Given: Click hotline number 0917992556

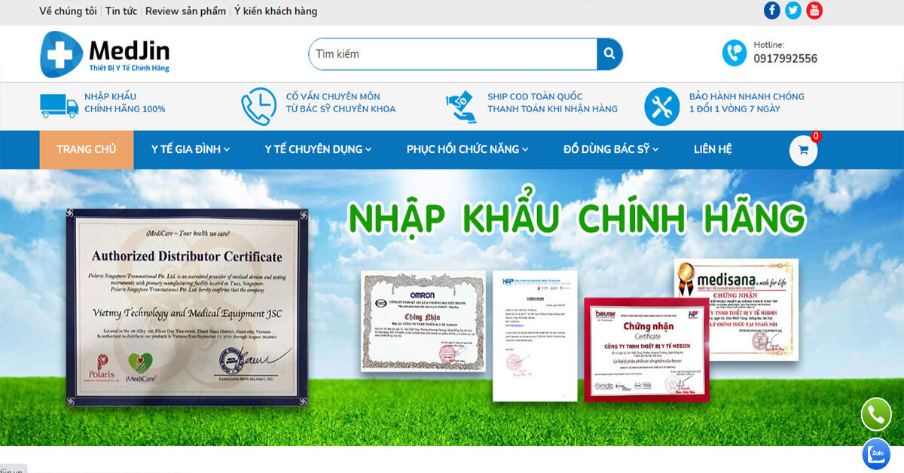Looking at the screenshot, I should coord(785,59).
